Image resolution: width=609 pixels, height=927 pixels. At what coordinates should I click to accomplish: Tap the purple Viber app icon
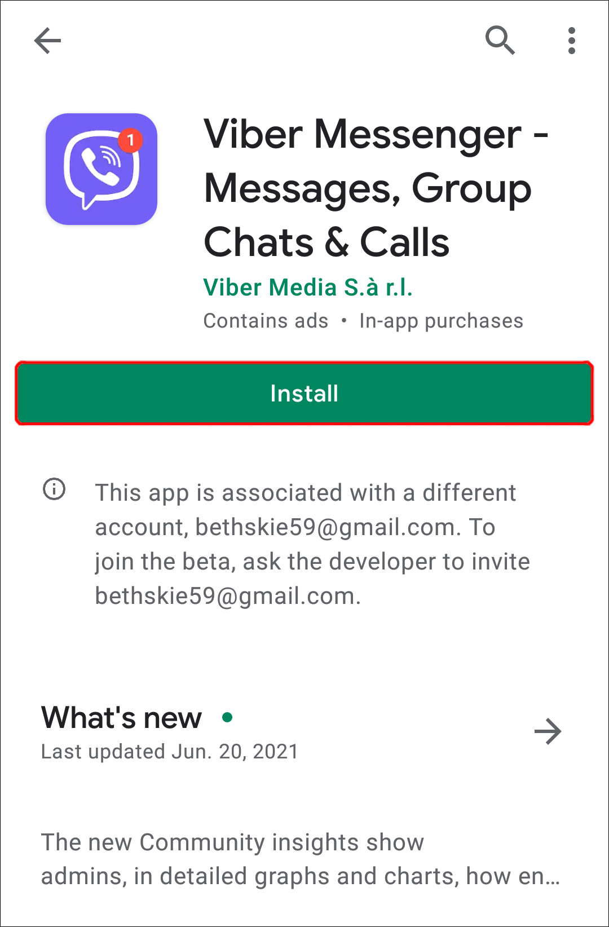pos(101,169)
